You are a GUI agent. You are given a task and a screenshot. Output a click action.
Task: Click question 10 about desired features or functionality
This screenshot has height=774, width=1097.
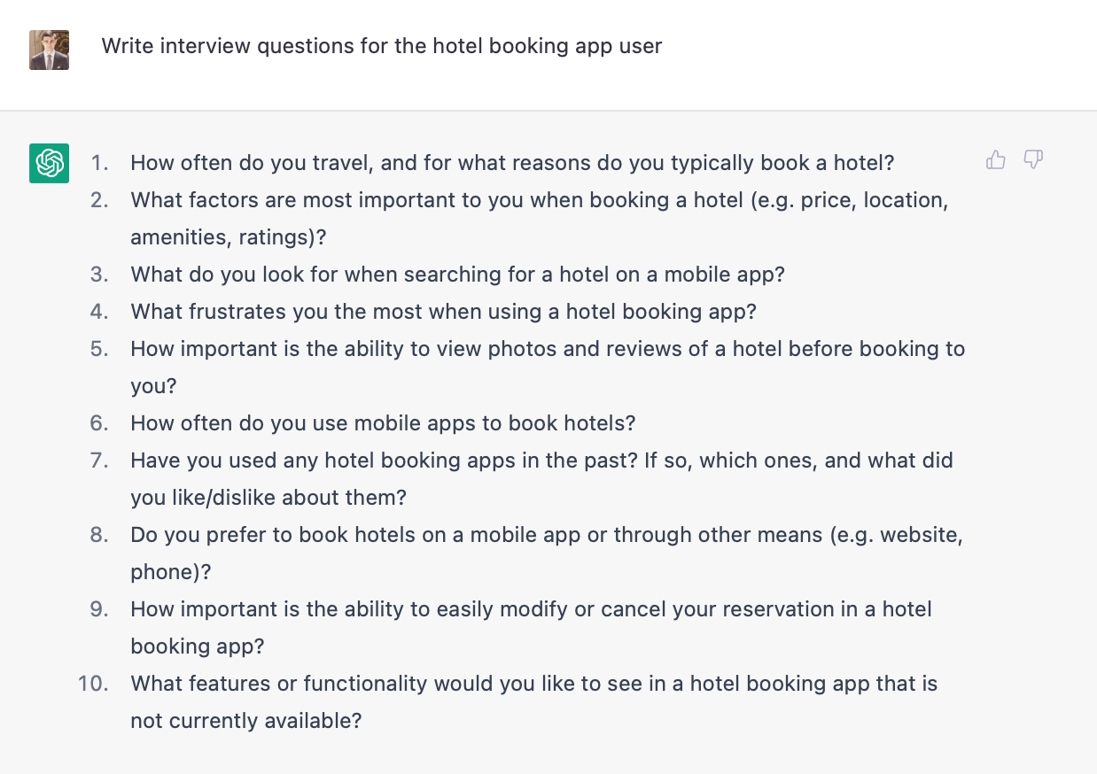[x=533, y=684]
